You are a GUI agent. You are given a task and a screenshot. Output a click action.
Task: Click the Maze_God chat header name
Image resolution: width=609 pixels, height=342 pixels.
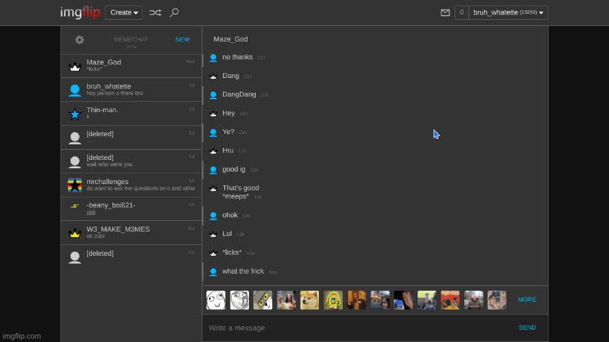click(x=230, y=39)
